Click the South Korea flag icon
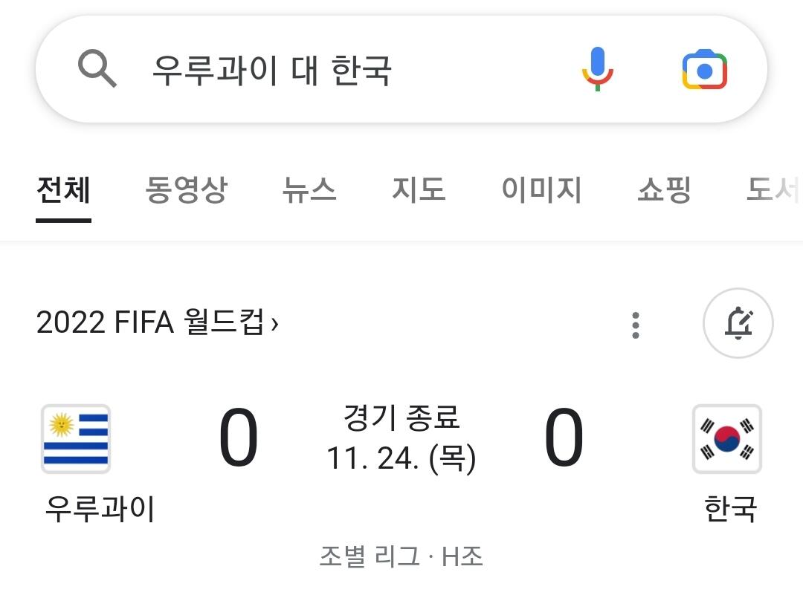 tap(726, 439)
